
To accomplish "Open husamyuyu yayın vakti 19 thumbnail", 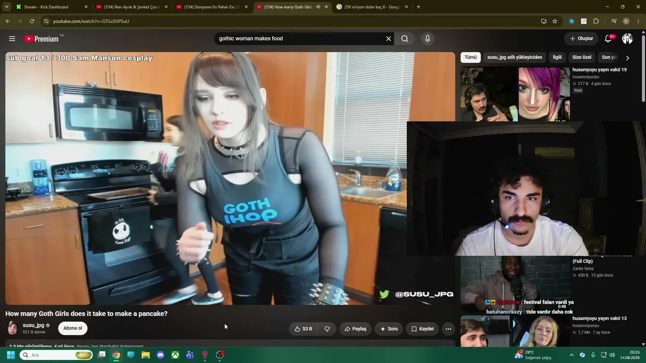I will 515,94.
